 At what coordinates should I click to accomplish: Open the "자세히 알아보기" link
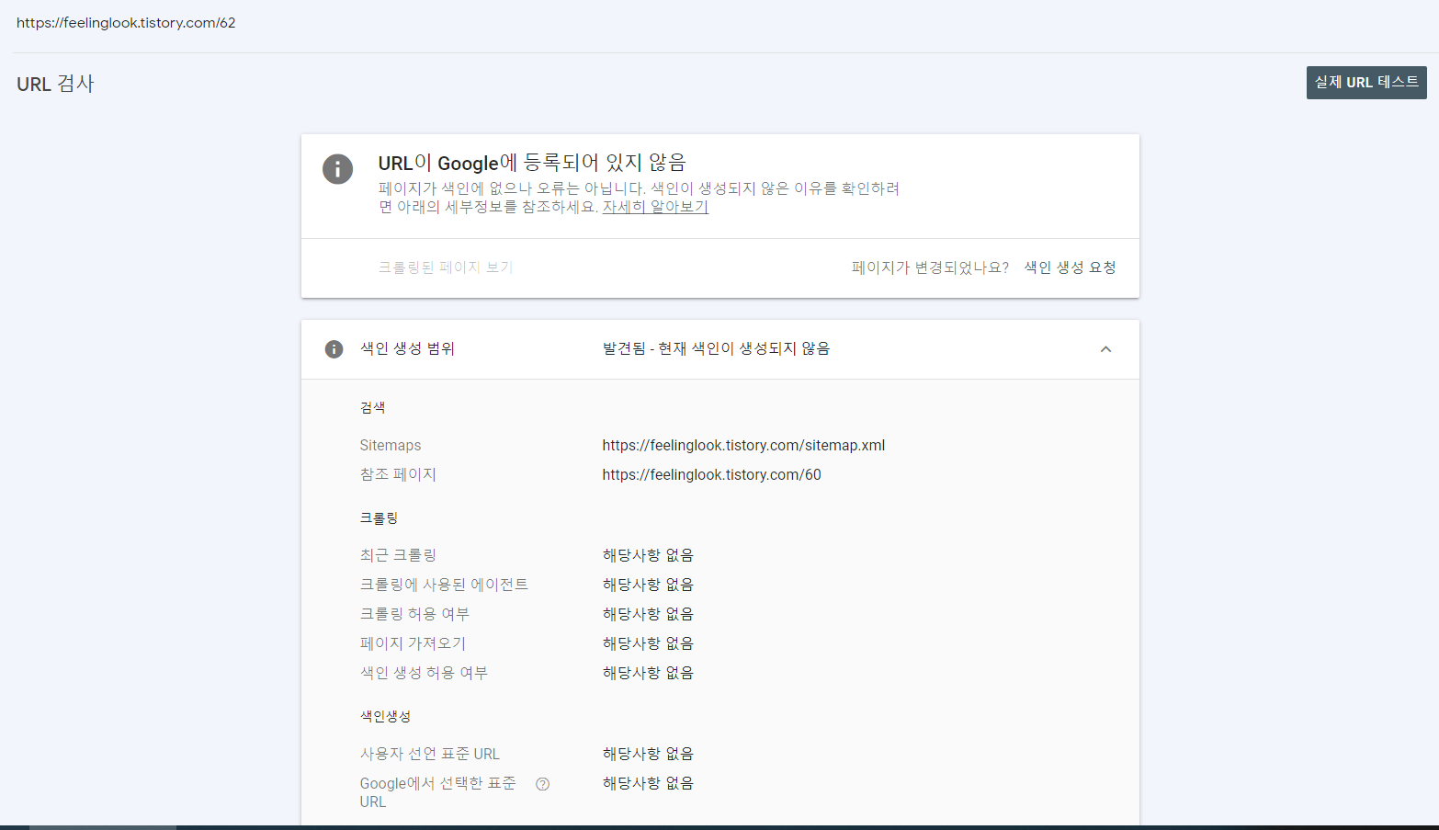pos(655,207)
